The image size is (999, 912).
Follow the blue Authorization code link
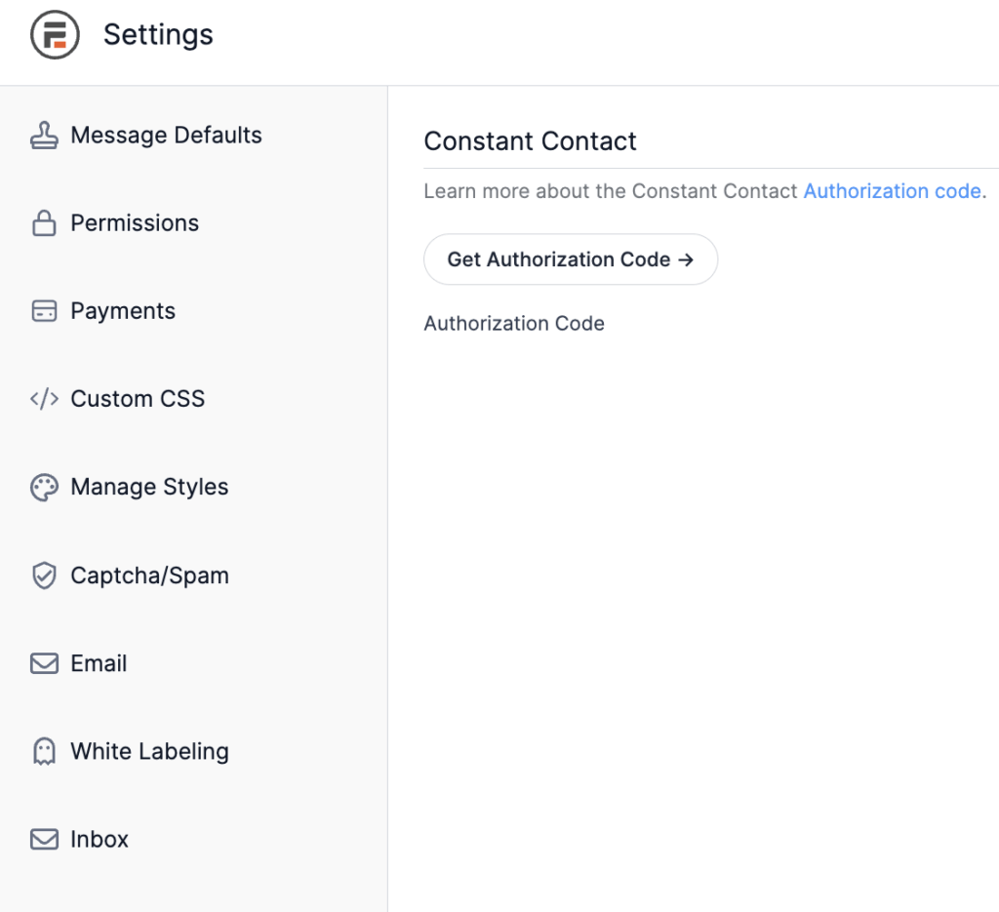point(892,191)
